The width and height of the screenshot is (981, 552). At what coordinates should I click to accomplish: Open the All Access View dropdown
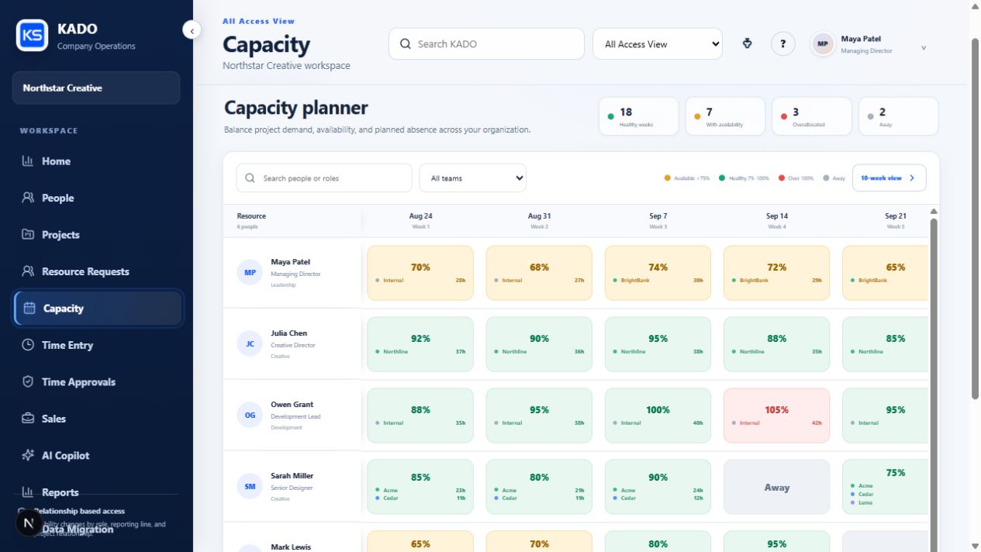click(658, 44)
